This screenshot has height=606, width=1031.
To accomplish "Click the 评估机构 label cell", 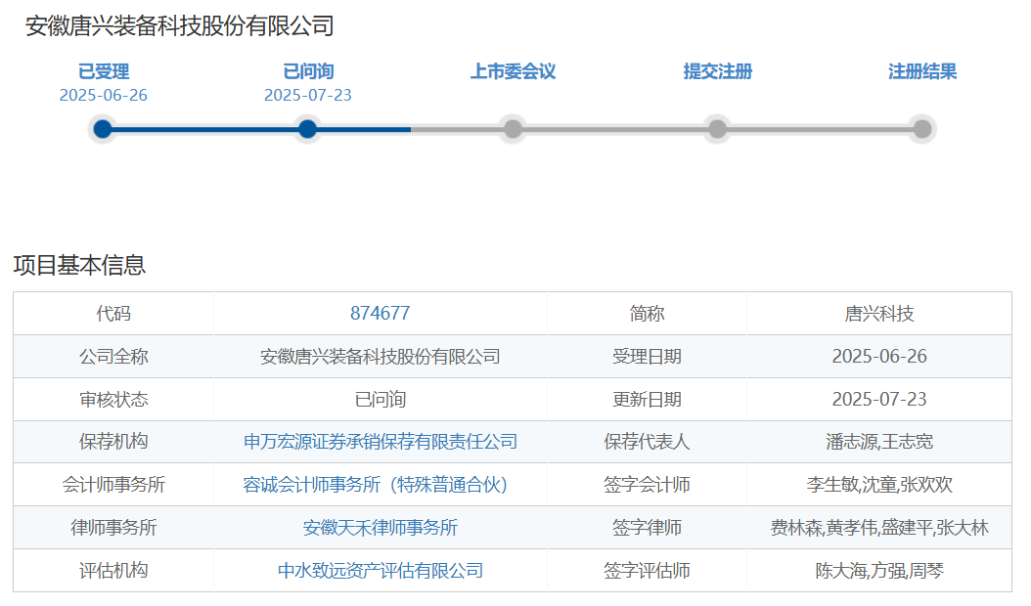I will click(x=113, y=570).
